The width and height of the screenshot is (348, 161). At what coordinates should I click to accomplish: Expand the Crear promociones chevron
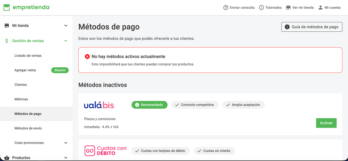pos(66,143)
